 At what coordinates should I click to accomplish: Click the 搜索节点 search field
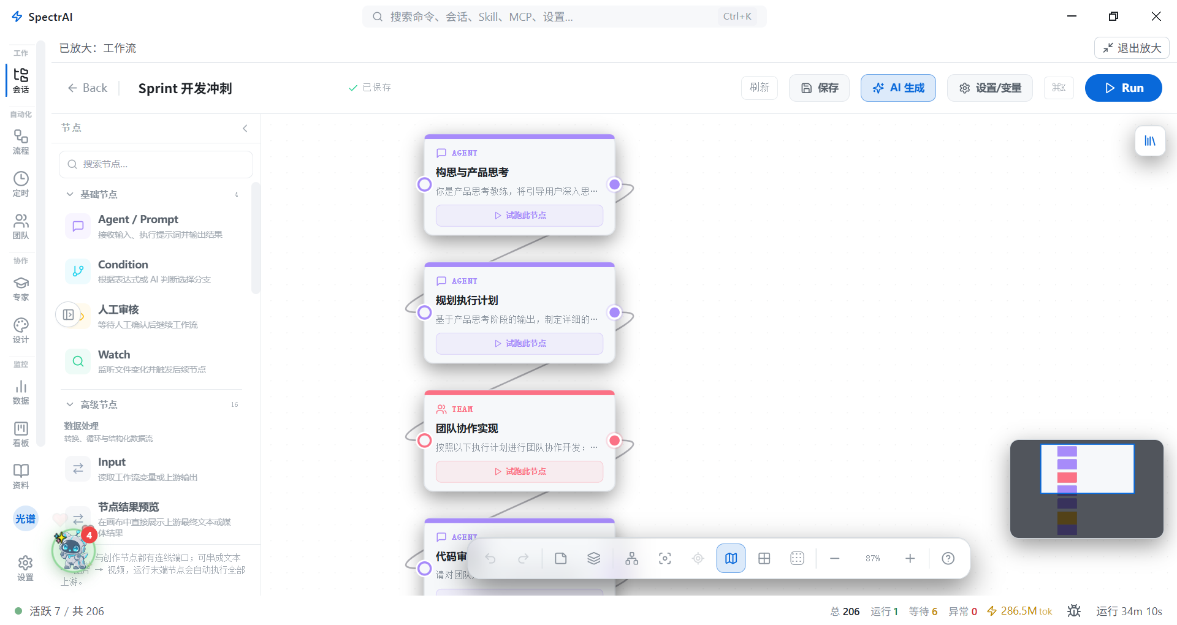point(156,164)
